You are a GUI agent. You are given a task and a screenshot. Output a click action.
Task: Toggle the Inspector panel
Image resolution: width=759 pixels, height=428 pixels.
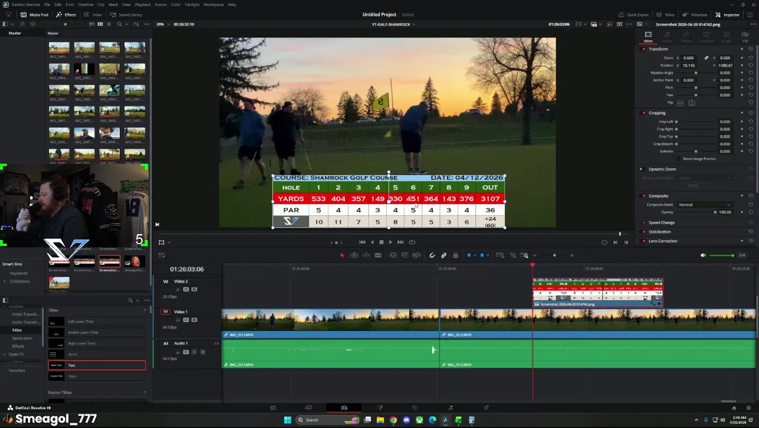pyautogui.click(x=727, y=14)
